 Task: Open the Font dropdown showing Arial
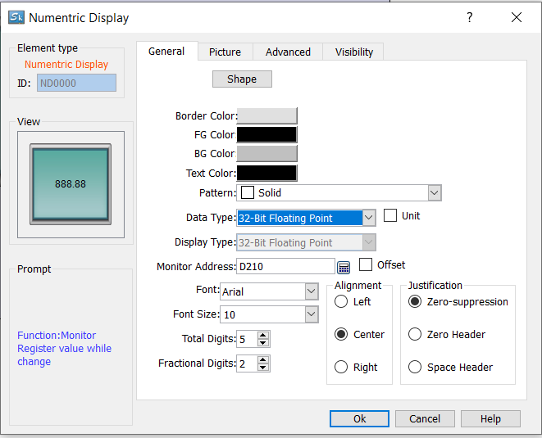311,291
